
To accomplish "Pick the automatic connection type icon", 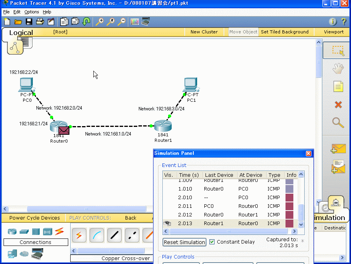I will pyautogui.click(x=79, y=235).
